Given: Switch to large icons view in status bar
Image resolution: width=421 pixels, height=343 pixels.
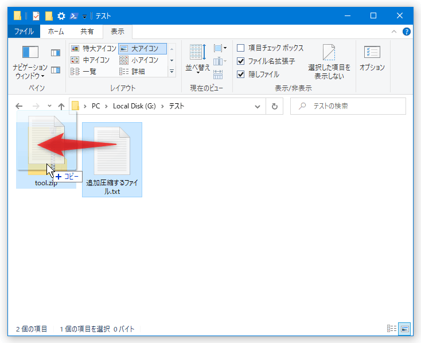Looking at the screenshot, I should 405,329.
